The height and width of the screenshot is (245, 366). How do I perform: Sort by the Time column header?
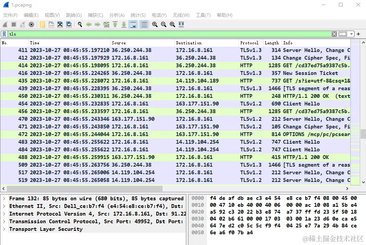69,43
